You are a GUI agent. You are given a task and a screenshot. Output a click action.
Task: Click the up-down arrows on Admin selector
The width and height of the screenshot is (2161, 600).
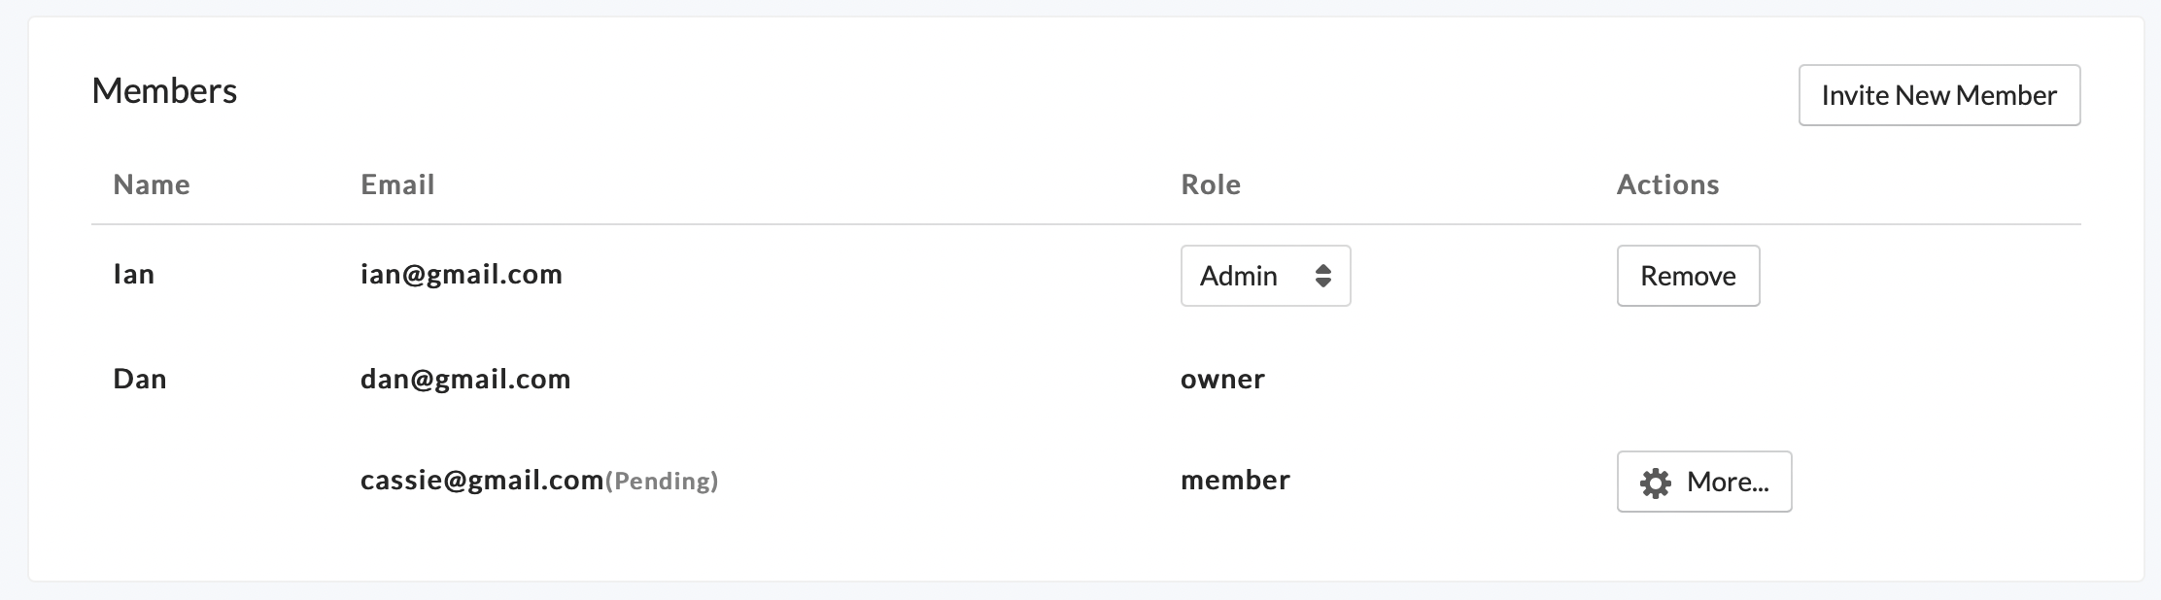(x=1322, y=276)
